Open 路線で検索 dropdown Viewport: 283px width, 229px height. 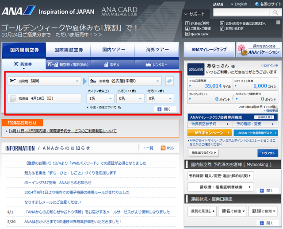pyautogui.click(x=263, y=211)
